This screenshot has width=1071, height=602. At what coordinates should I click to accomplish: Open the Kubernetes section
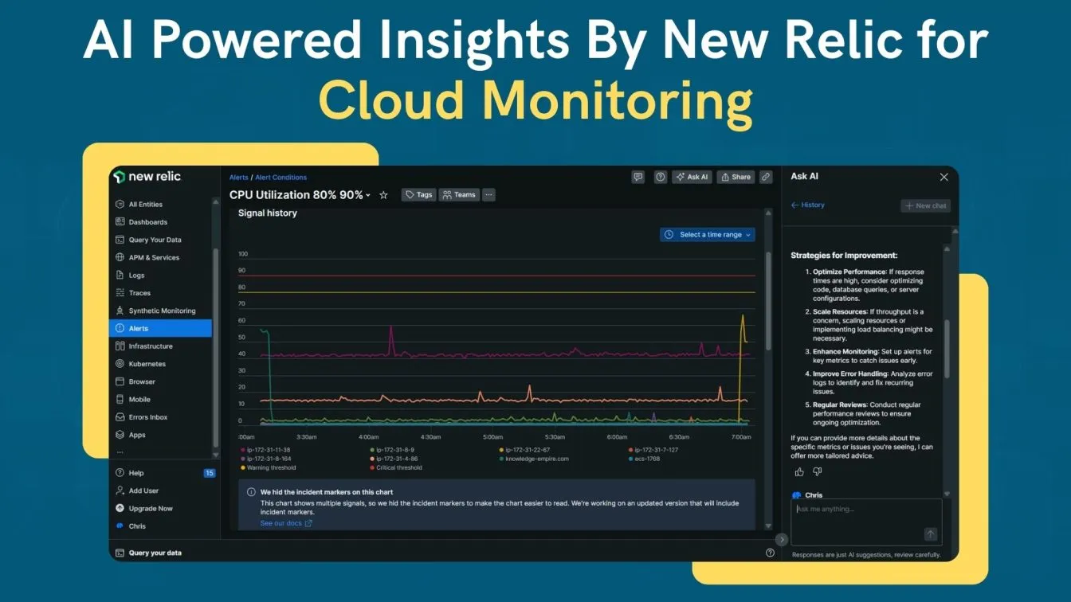coord(141,364)
